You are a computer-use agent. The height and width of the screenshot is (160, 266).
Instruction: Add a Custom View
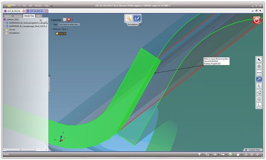[x=252, y=150]
